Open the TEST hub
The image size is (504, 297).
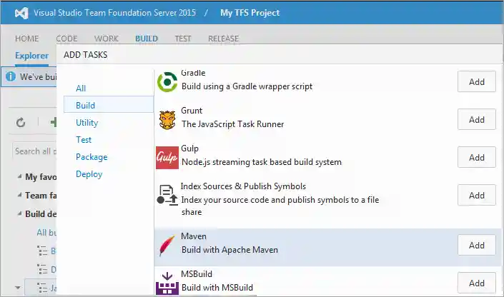point(183,39)
